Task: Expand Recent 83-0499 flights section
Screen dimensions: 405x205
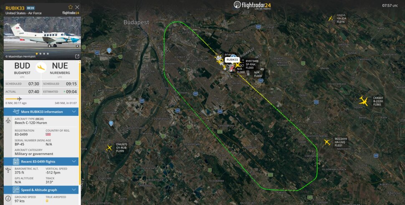Action: (41, 161)
